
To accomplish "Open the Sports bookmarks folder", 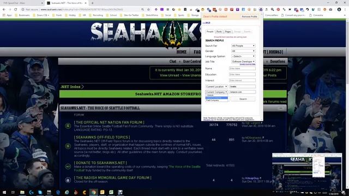I will 179,15.
